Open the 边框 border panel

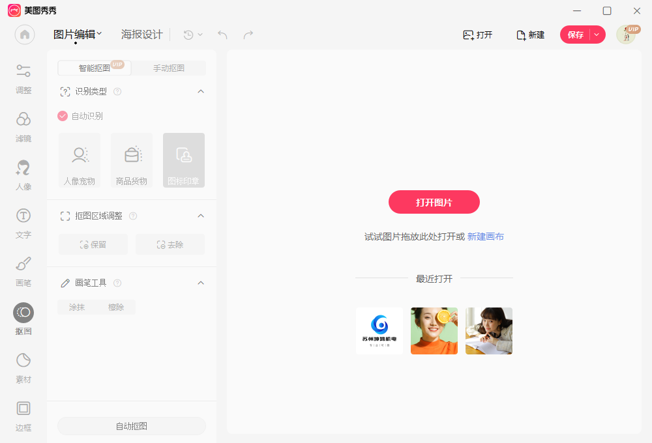point(23,415)
